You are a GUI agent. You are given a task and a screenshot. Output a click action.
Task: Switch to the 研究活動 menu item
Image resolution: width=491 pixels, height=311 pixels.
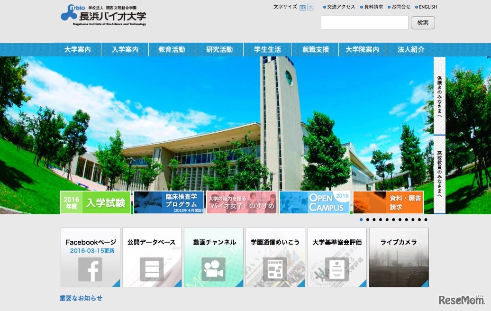[x=219, y=49]
